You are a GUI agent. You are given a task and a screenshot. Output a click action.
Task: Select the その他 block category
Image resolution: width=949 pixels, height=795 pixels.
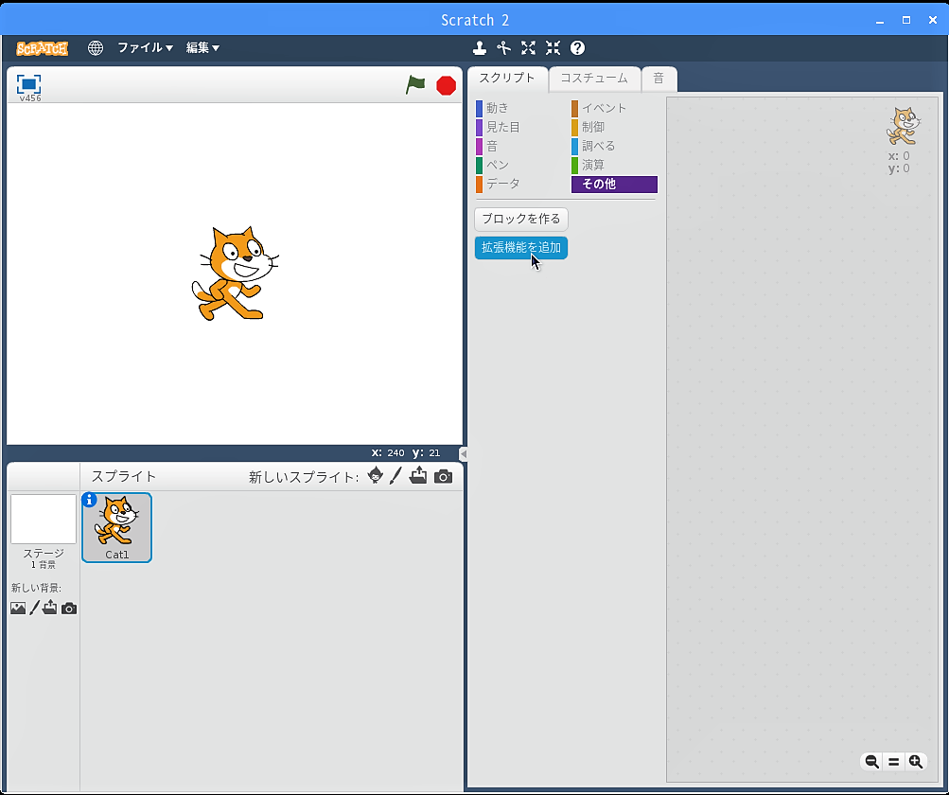point(614,184)
